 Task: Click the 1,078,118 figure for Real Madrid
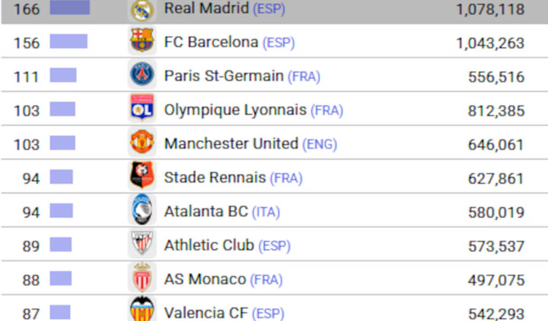click(x=490, y=10)
